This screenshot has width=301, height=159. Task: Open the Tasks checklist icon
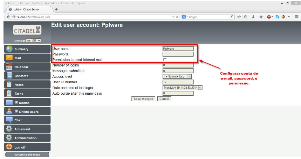coord(9,93)
